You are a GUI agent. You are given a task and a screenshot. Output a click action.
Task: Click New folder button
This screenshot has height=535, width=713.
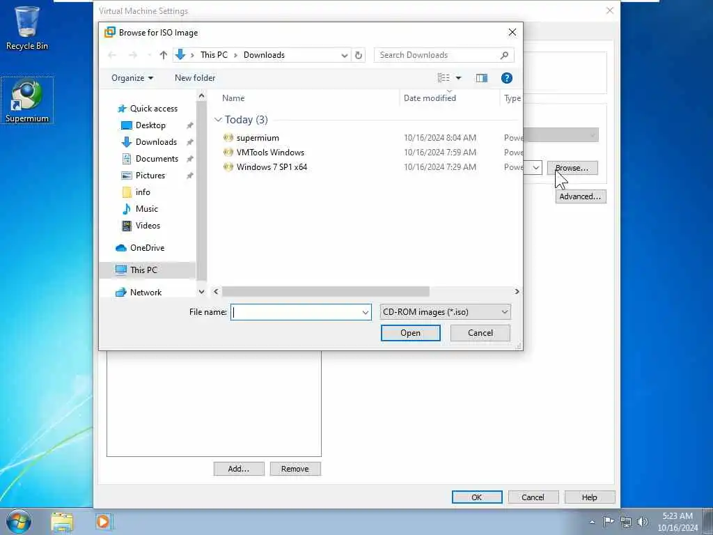195,78
